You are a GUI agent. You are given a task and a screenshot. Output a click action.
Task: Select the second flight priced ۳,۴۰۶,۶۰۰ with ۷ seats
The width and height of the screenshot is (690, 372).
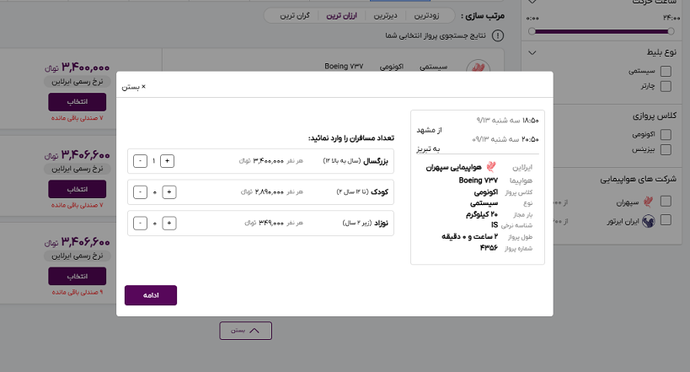click(77, 189)
